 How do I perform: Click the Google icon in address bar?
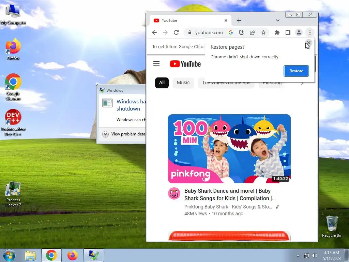point(231,32)
